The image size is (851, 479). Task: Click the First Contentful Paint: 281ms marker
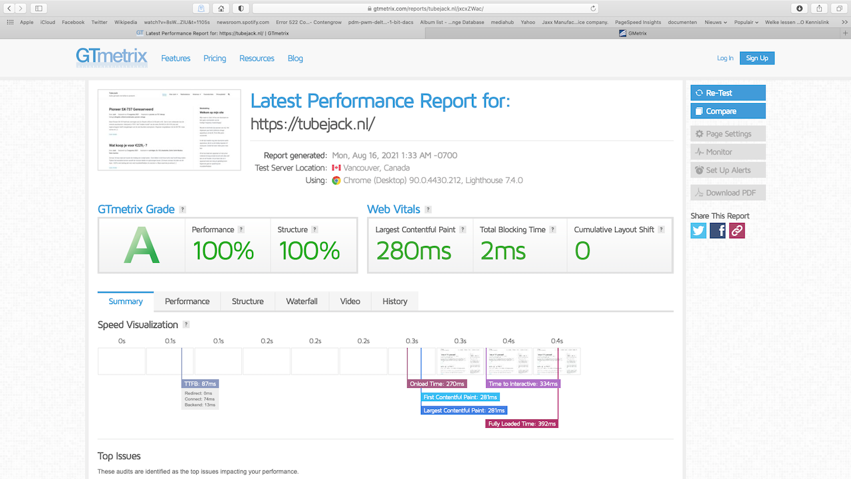(x=461, y=397)
